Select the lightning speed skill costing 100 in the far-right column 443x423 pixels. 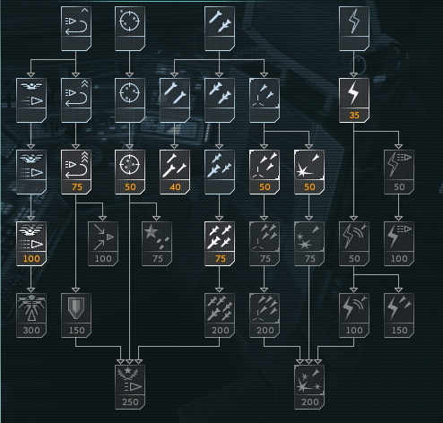[399, 244]
